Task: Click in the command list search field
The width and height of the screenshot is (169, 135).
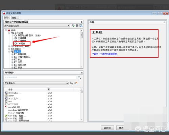Action: click(40, 77)
